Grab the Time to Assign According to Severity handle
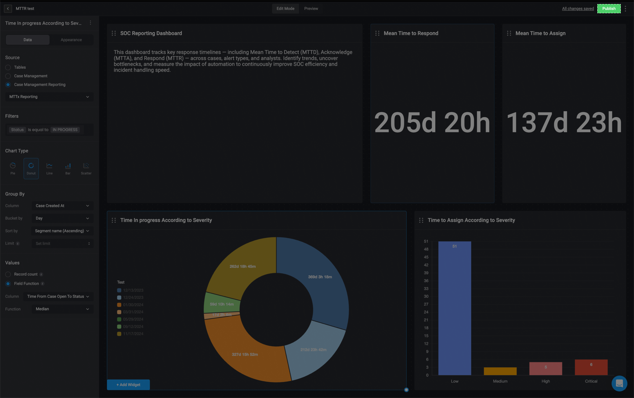The image size is (634, 398). 421,220
